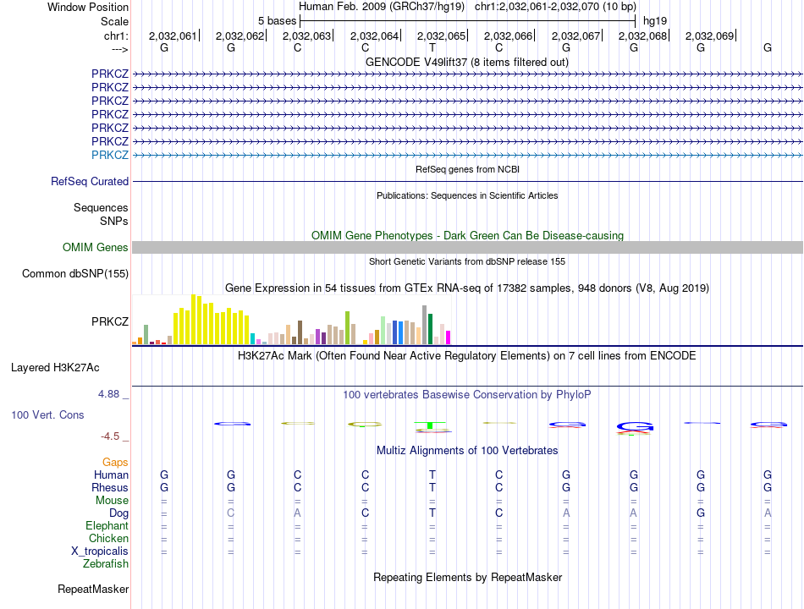Image resolution: width=804 pixels, height=609 pixels.
Task: Select the Rhesus alignment row label
Action: (110, 487)
